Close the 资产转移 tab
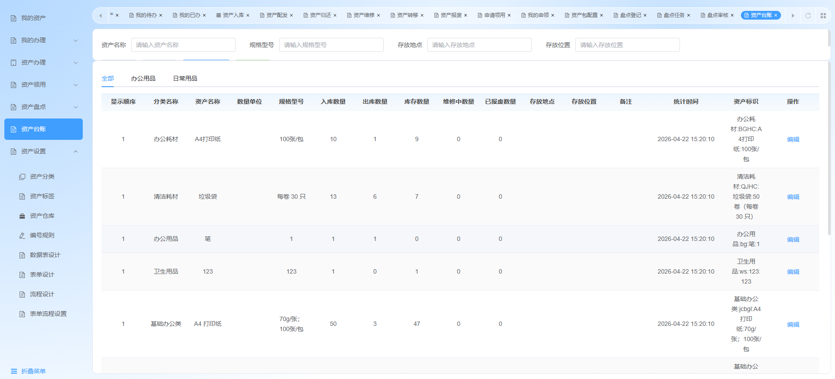The width and height of the screenshot is (835, 379). (422, 15)
